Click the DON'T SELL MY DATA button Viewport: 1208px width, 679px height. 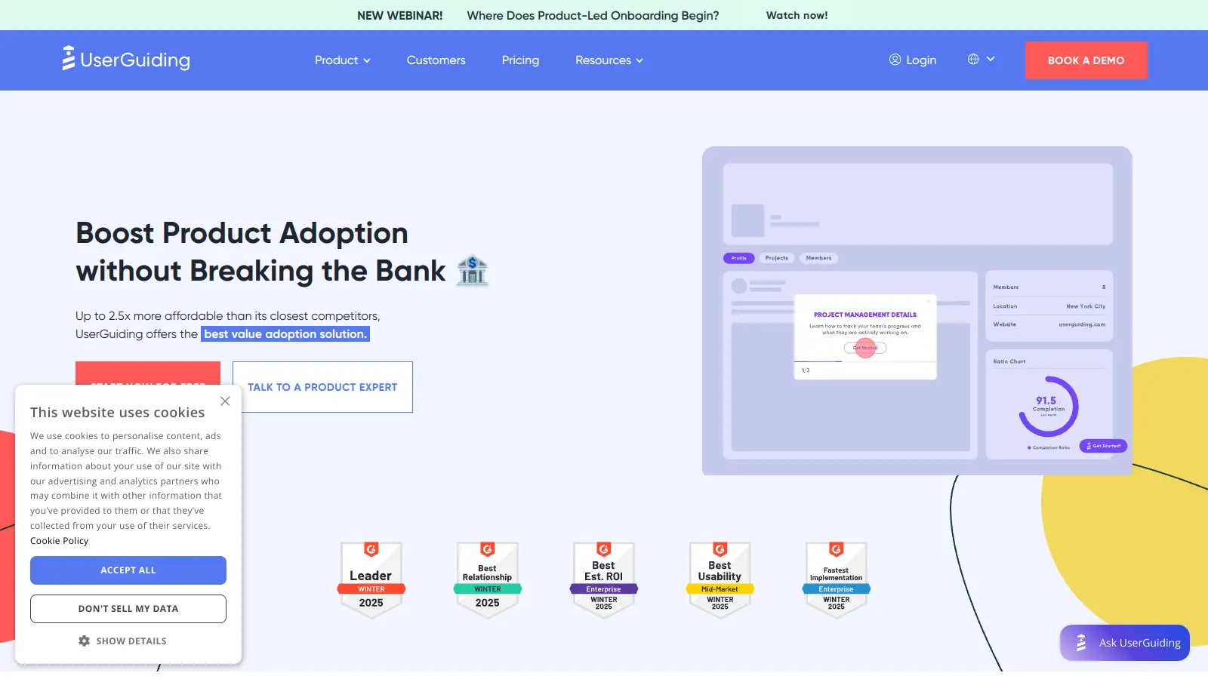tap(128, 608)
